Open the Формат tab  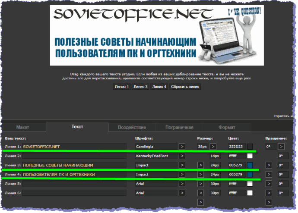pos(227,127)
